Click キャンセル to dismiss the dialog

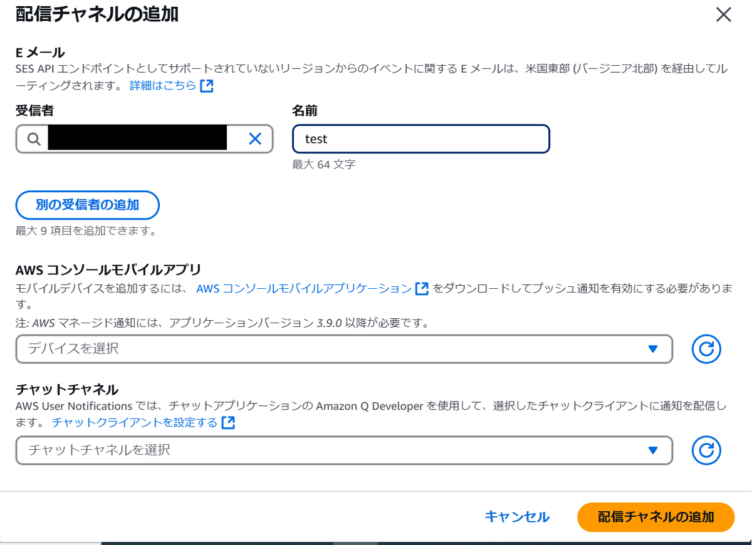(x=517, y=517)
